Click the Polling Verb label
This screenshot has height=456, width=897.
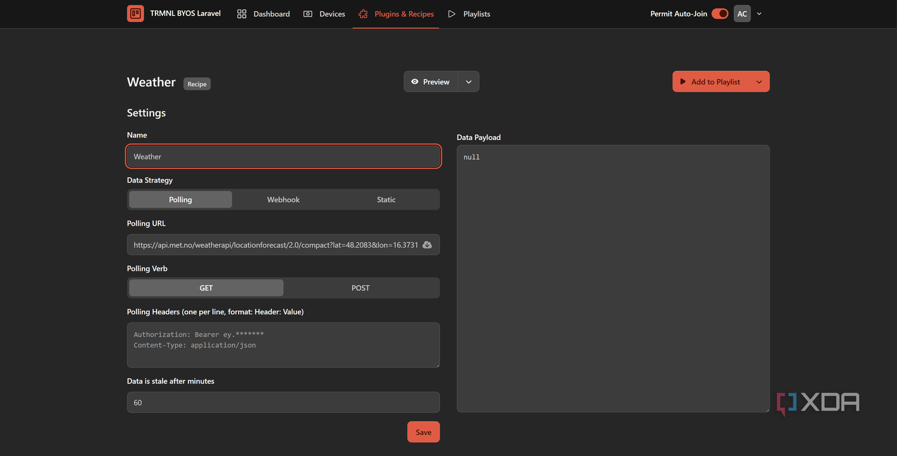coord(147,269)
